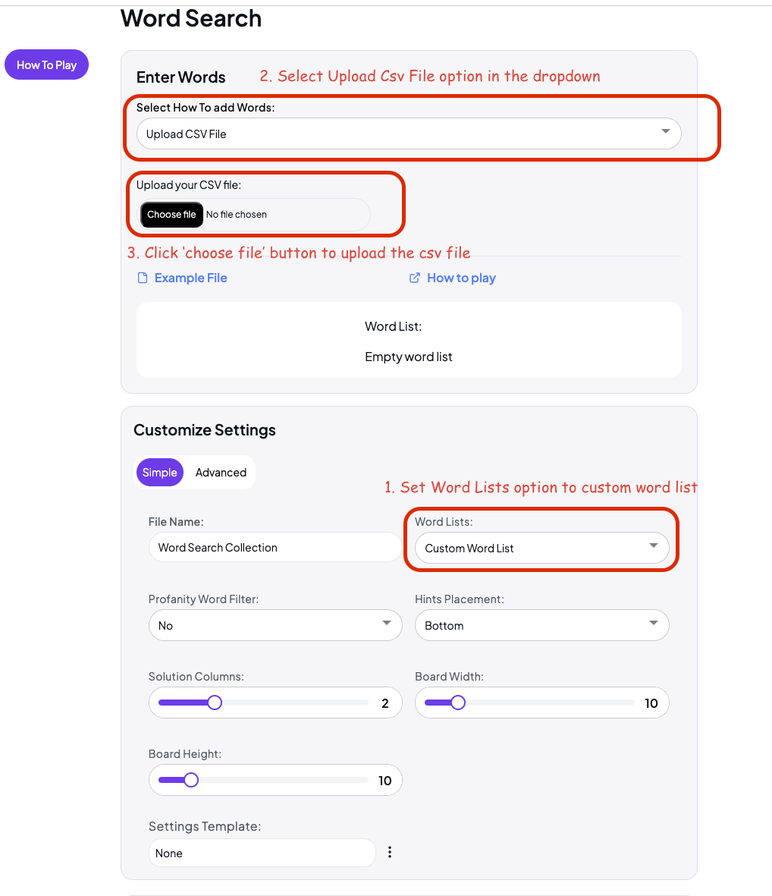Click the purple How To Play button

pyautogui.click(x=46, y=64)
